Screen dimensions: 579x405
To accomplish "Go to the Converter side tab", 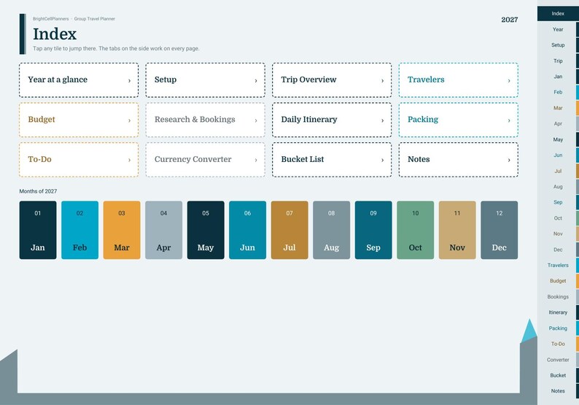I will pos(558,360).
